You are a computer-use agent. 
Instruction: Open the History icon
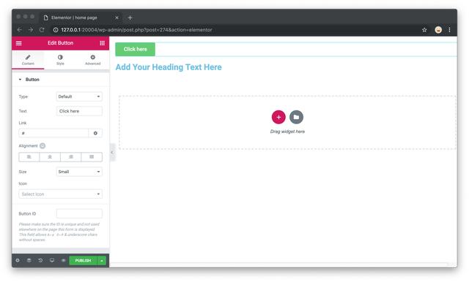[40, 261]
